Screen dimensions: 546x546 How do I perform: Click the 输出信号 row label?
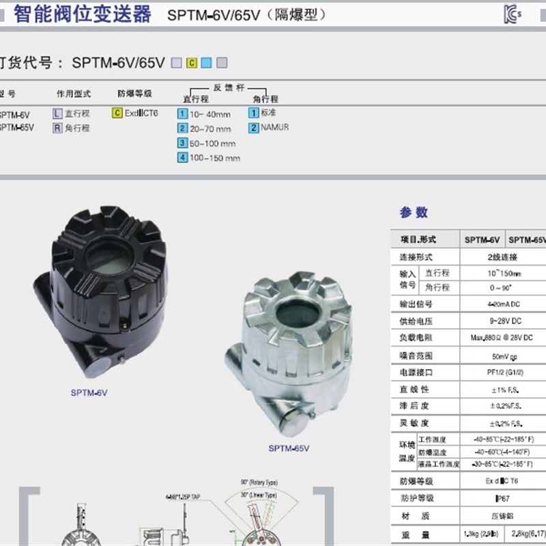[416, 304]
